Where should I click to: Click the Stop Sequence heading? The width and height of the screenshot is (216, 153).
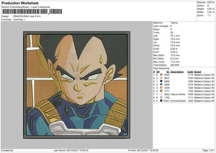[161, 68]
